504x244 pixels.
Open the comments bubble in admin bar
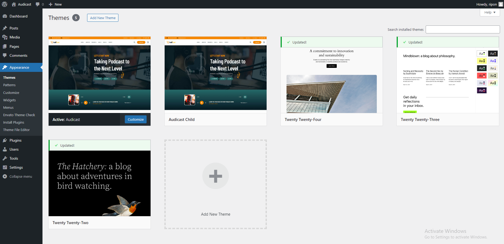pyautogui.click(x=38, y=4)
